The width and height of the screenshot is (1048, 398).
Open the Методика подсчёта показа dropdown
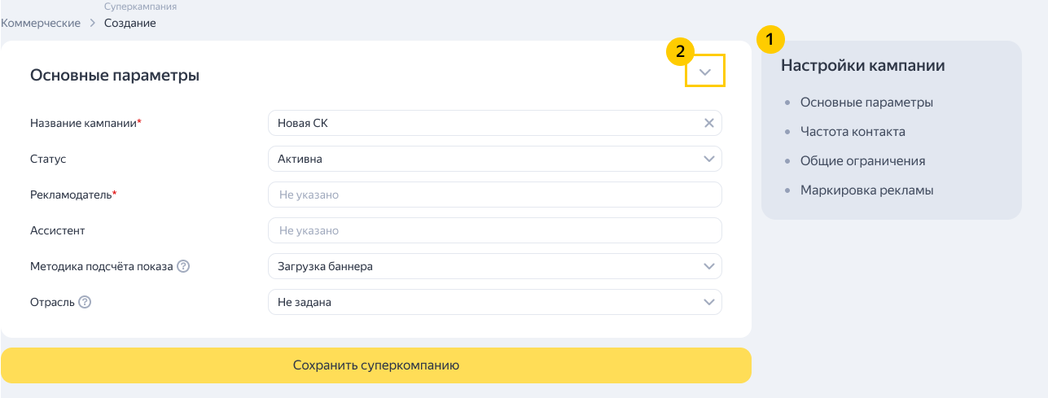(x=494, y=266)
